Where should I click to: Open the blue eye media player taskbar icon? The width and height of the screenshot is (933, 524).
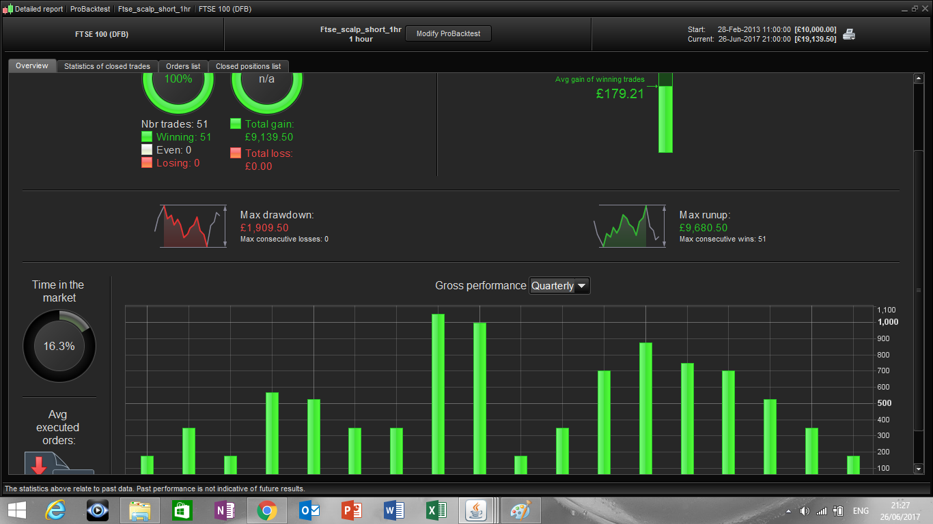pos(98,510)
